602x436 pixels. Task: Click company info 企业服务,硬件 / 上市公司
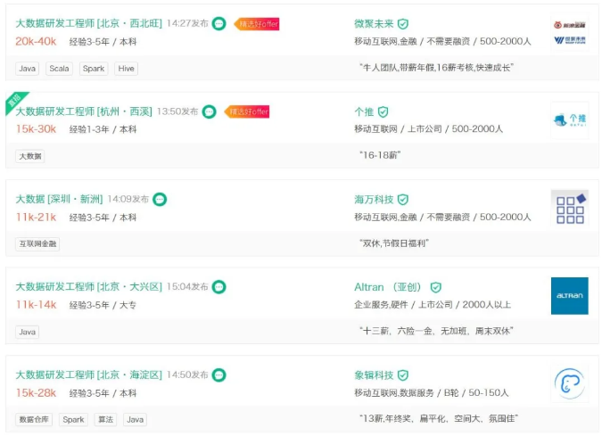click(433, 305)
